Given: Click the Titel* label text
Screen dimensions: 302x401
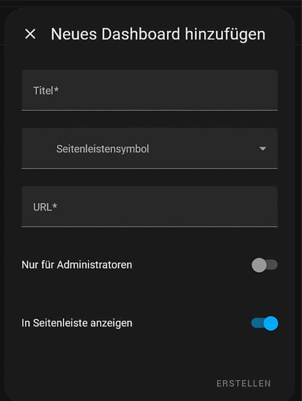Looking at the screenshot, I should pos(46,91).
